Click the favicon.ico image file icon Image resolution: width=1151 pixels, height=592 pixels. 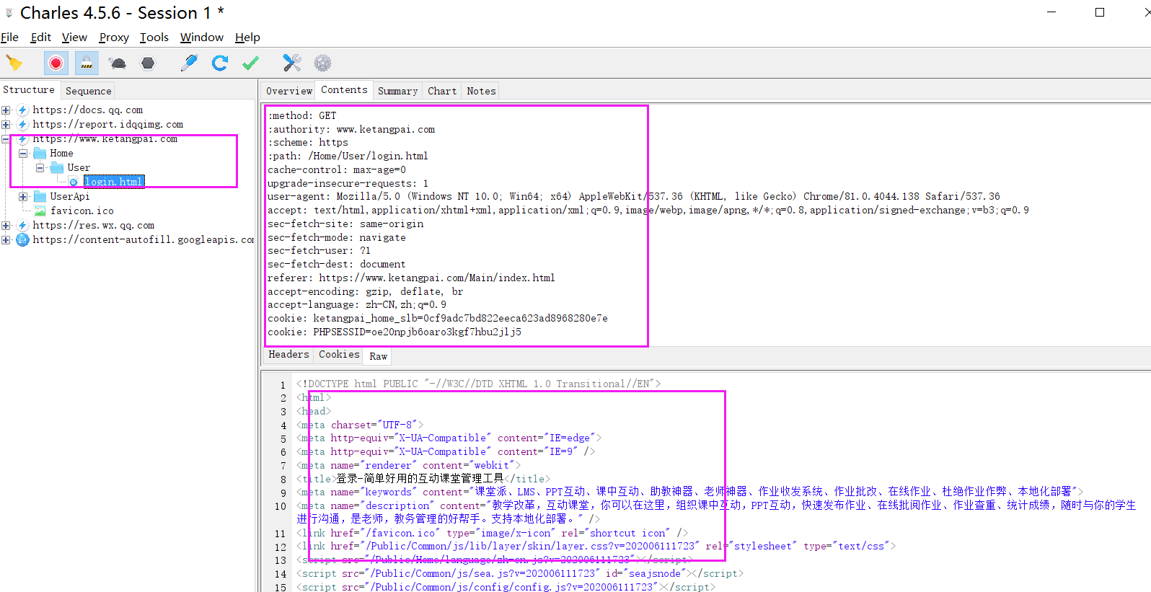(40, 211)
